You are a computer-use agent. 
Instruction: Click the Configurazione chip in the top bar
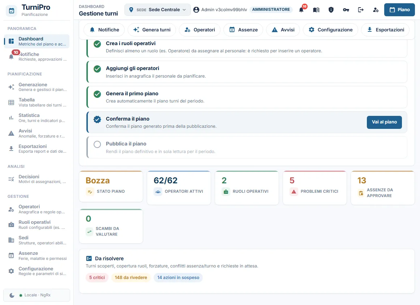click(x=330, y=30)
